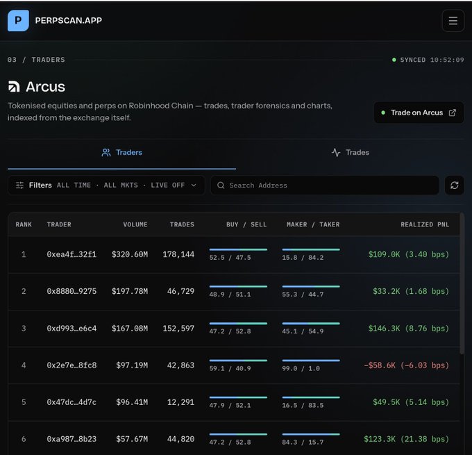The width and height of the screenshot is (472, 455).
Task: Click the blue P PerpScan logo
Action: click(18, 20)
